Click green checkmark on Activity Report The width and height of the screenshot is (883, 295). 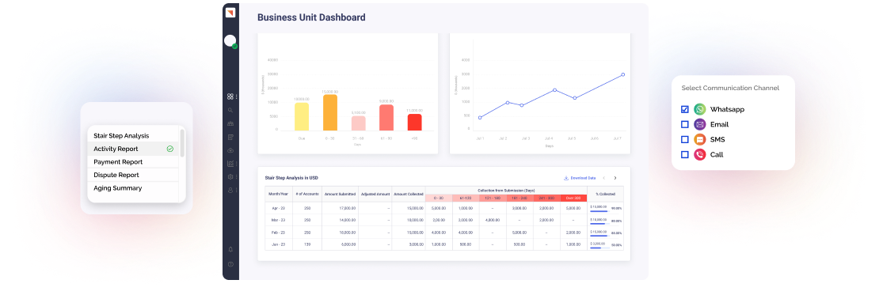tap(170, 149)
